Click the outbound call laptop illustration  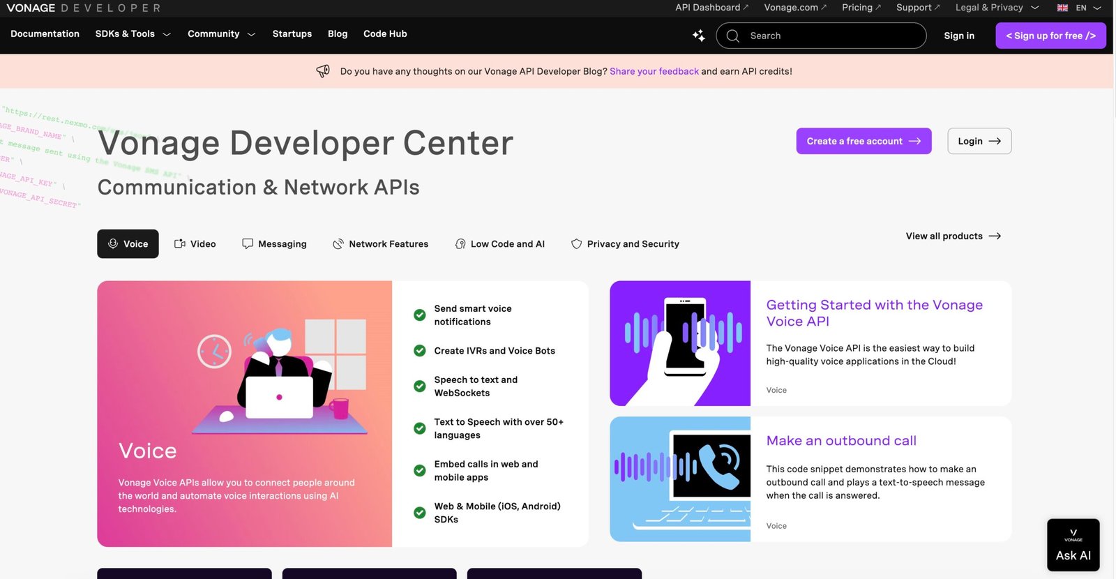(679, 479)
